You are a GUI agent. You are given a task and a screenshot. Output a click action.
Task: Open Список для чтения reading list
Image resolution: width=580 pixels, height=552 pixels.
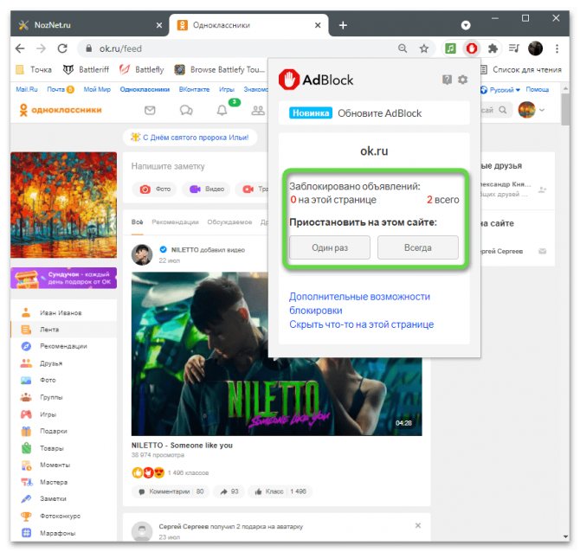tap(521, 69)
